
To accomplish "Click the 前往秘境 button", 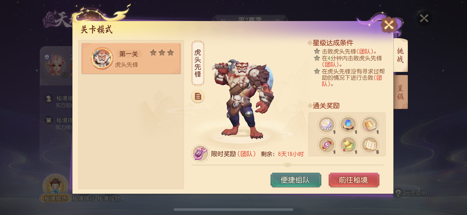I will pyautogui.click(x=354, y=180).
